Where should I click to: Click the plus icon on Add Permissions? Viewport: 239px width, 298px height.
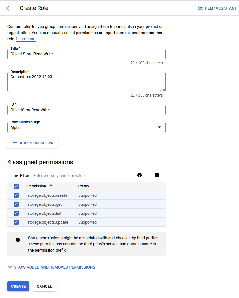15,143
